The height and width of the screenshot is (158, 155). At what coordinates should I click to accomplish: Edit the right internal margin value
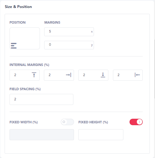point(59,75)
